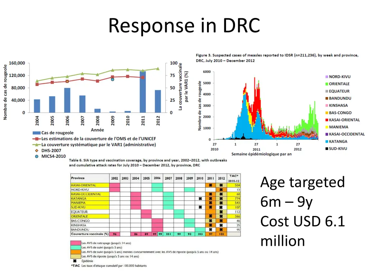Viewport: 368px width, 276px height.
Task: Click the TAC* 2010-12 column header
Action: (x=234, y=178)
